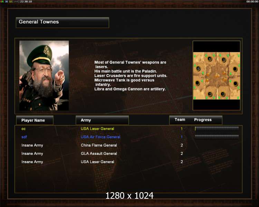Click start position 4 on minimap

coord(210,59)
